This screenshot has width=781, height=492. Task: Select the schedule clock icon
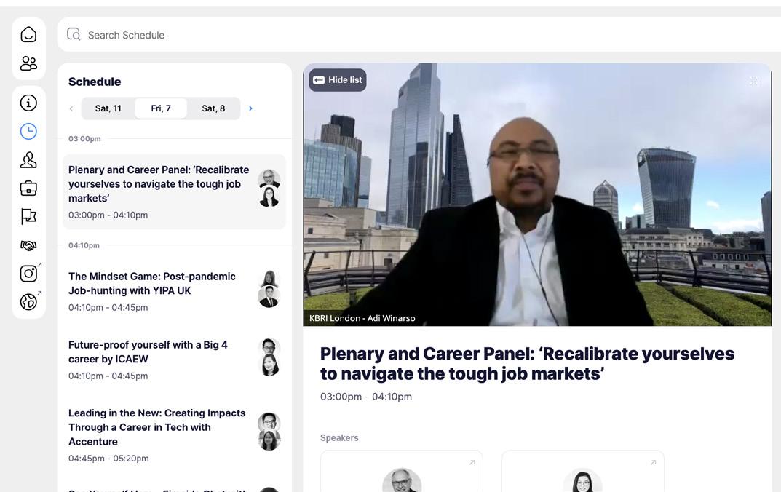coord(28,132)
